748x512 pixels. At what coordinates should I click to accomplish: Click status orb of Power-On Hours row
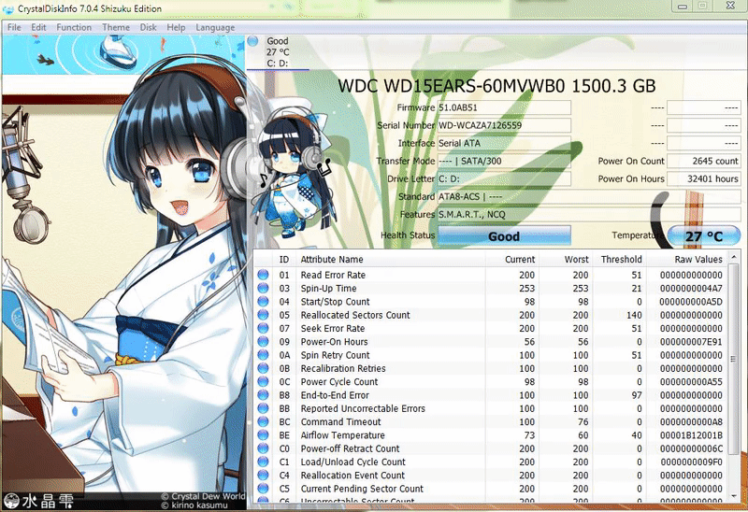pos(263,341)
